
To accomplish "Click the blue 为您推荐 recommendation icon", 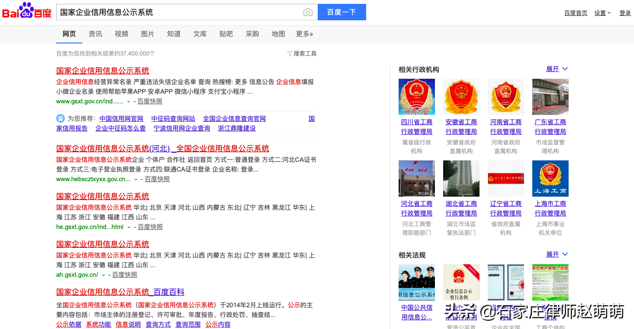I will click(x=60, y=118).
